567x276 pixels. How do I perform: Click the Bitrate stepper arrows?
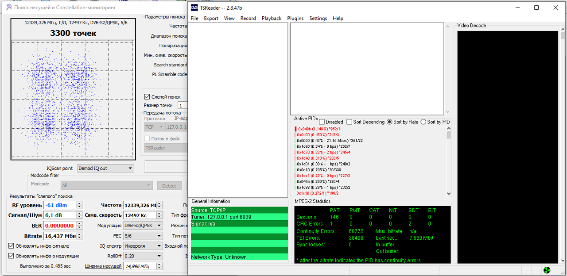point(79,236)
